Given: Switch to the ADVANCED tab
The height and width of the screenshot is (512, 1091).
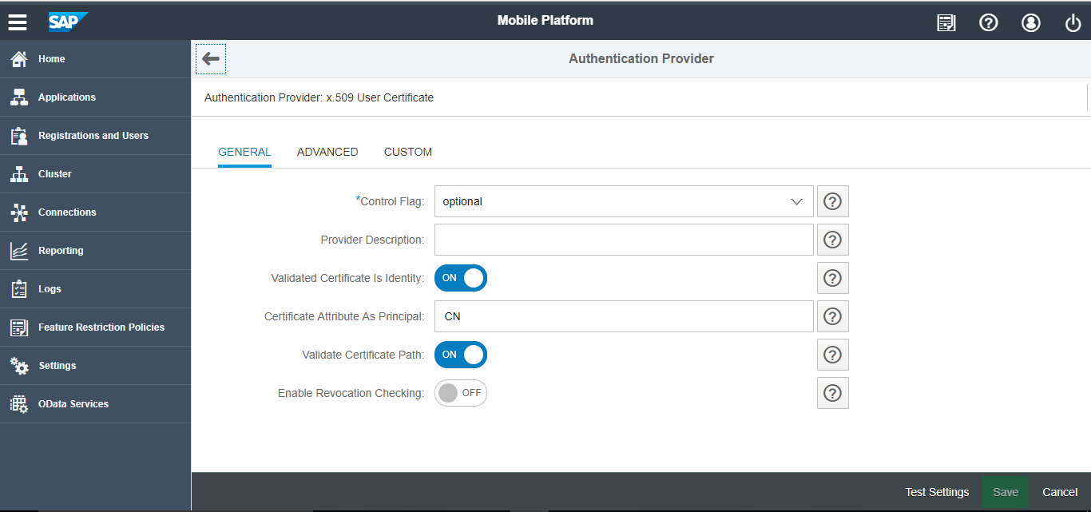Looking at the screenshot, I should (x=327, y=152).
